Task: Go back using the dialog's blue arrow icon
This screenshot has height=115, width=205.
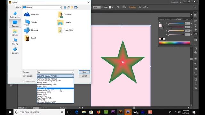Action: click(x=65, y=7)
